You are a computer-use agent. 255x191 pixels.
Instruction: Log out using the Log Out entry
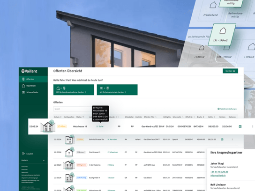(x=28, y=154)
